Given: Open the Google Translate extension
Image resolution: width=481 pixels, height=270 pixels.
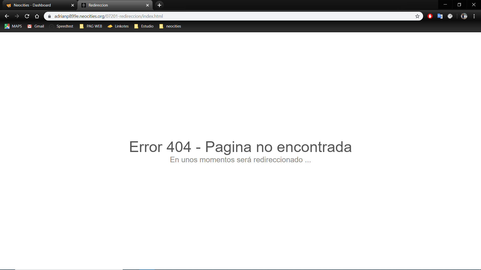Looking at the screenshot, I should pyautogui.click(x=440, y=16).
